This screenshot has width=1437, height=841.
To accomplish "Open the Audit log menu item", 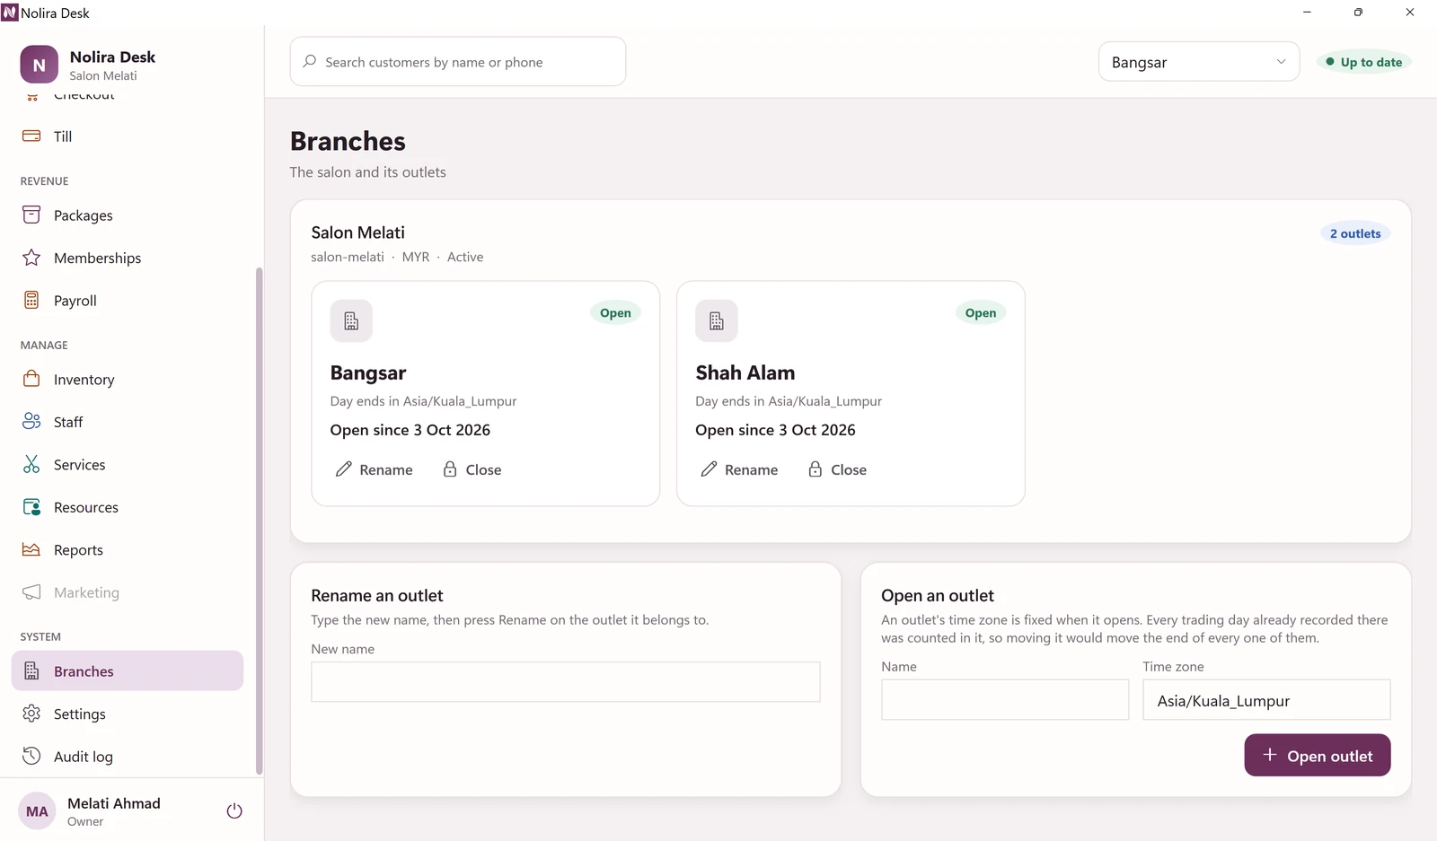I will (x=128, y=757).
